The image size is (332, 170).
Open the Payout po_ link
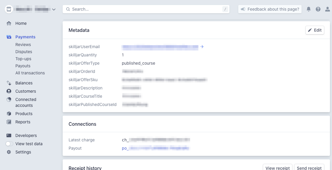click(156, 148)
